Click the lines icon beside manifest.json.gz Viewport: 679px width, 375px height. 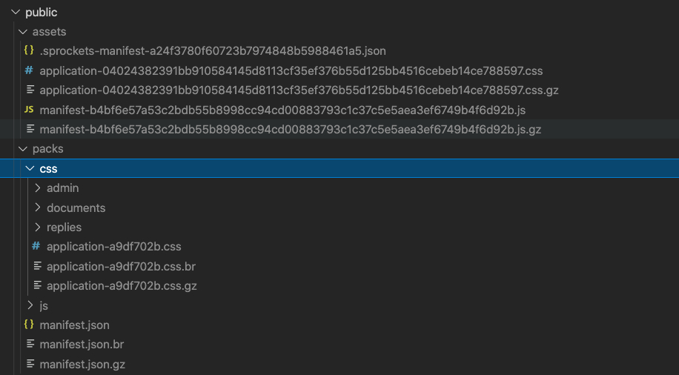(30, 364)
